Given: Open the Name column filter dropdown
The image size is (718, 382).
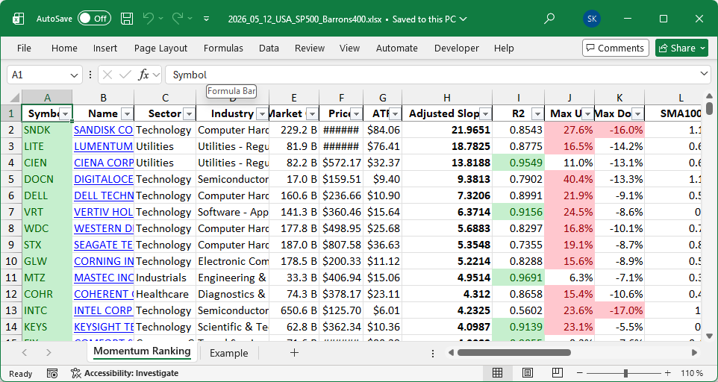Looking at the screenshot, I should [x=128, y=114].
